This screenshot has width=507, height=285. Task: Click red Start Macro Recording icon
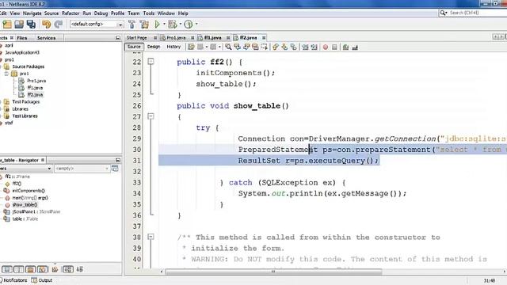click(x=326, y=47)
